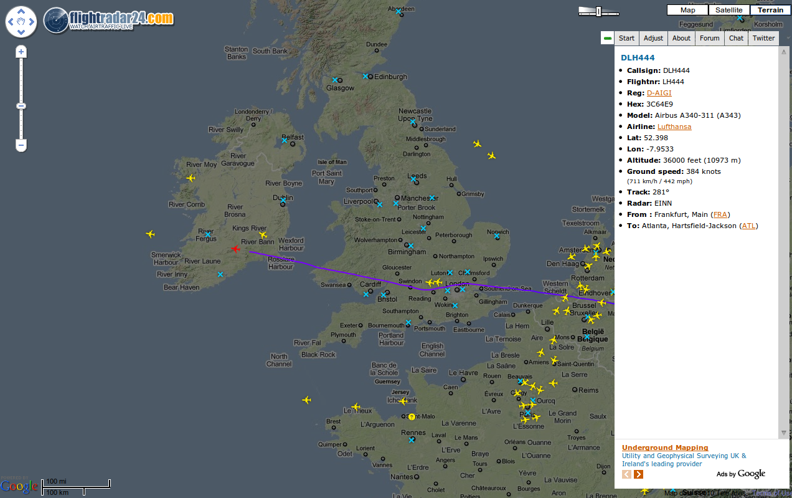
Task: Open the D-AIGI registration link
Action: [x=659, y=93]
